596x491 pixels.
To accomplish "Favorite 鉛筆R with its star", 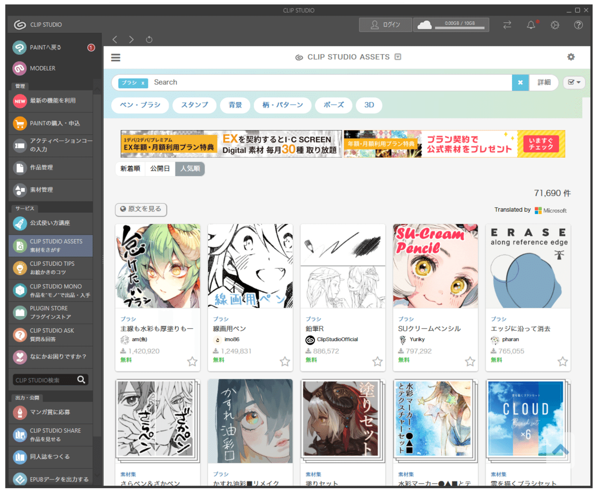I will (377, 362).
